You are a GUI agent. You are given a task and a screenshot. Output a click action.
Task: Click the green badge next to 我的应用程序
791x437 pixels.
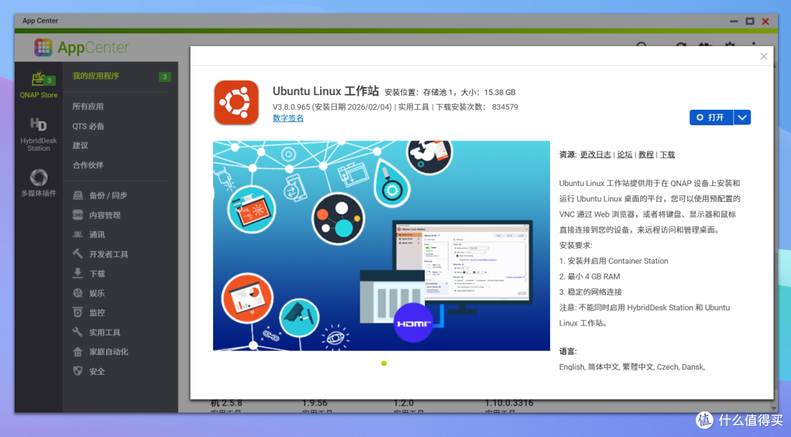tap(165, 77)
